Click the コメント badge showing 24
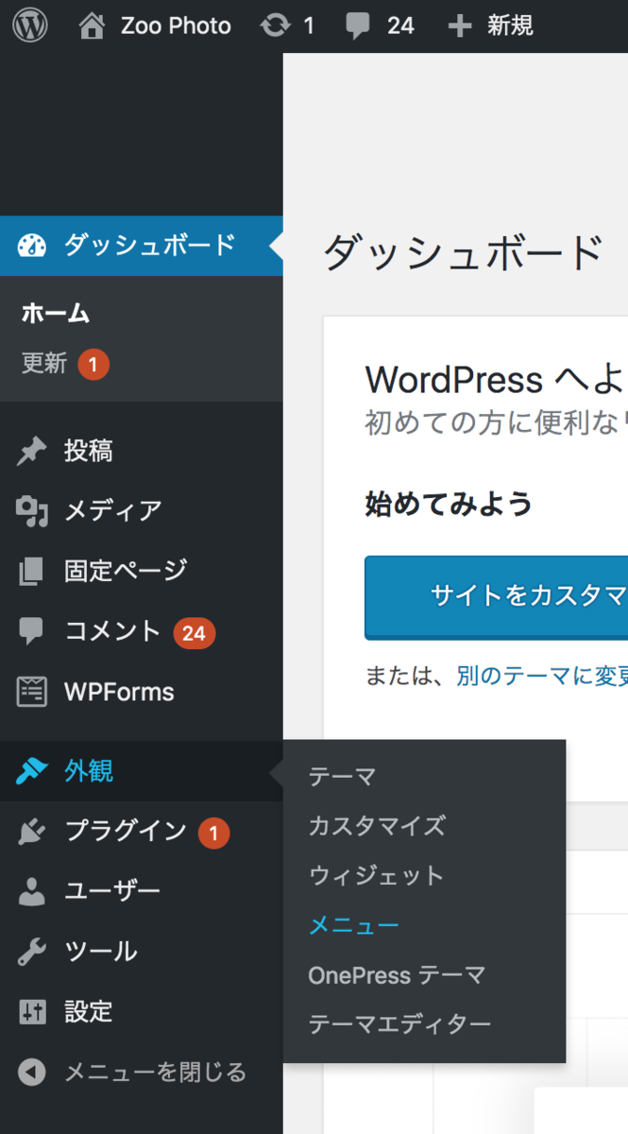Screen dimensions: 628x1134 pyautogui.click(x=195, y=633)
